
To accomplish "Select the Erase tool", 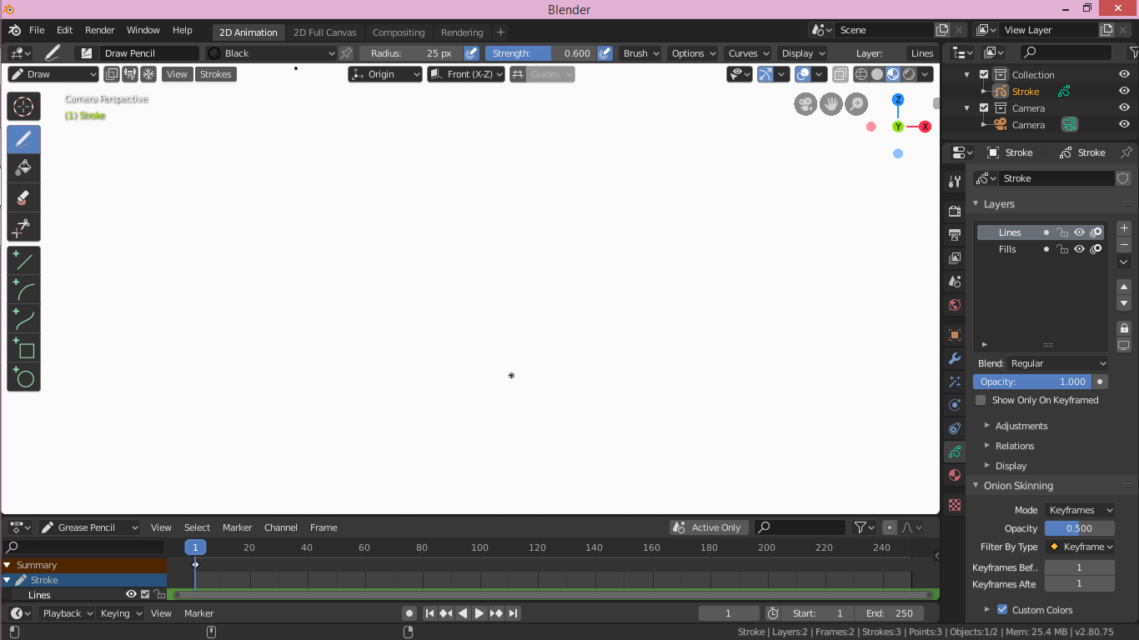I will pyautogui.click(x=23, y=197).
